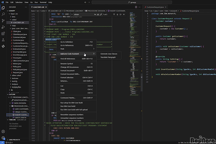Screen dimensions: 216x144
Task: Open watsonx Code Assistant submenu
Action: click(76, 54)
